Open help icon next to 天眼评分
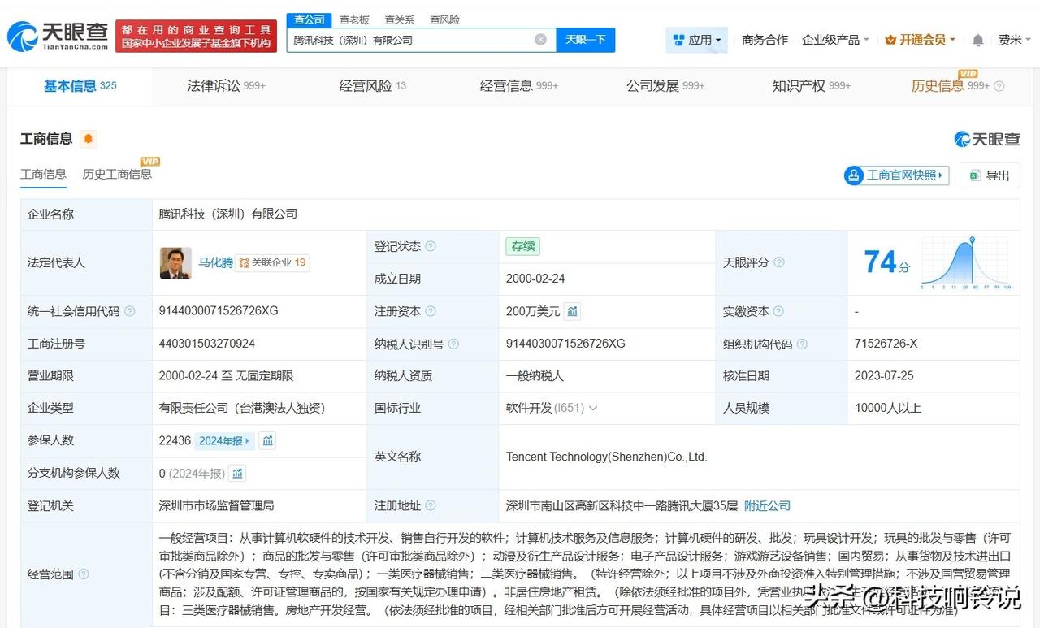Viewport: 1040px width, 628px height. click(x=779, y=262)
